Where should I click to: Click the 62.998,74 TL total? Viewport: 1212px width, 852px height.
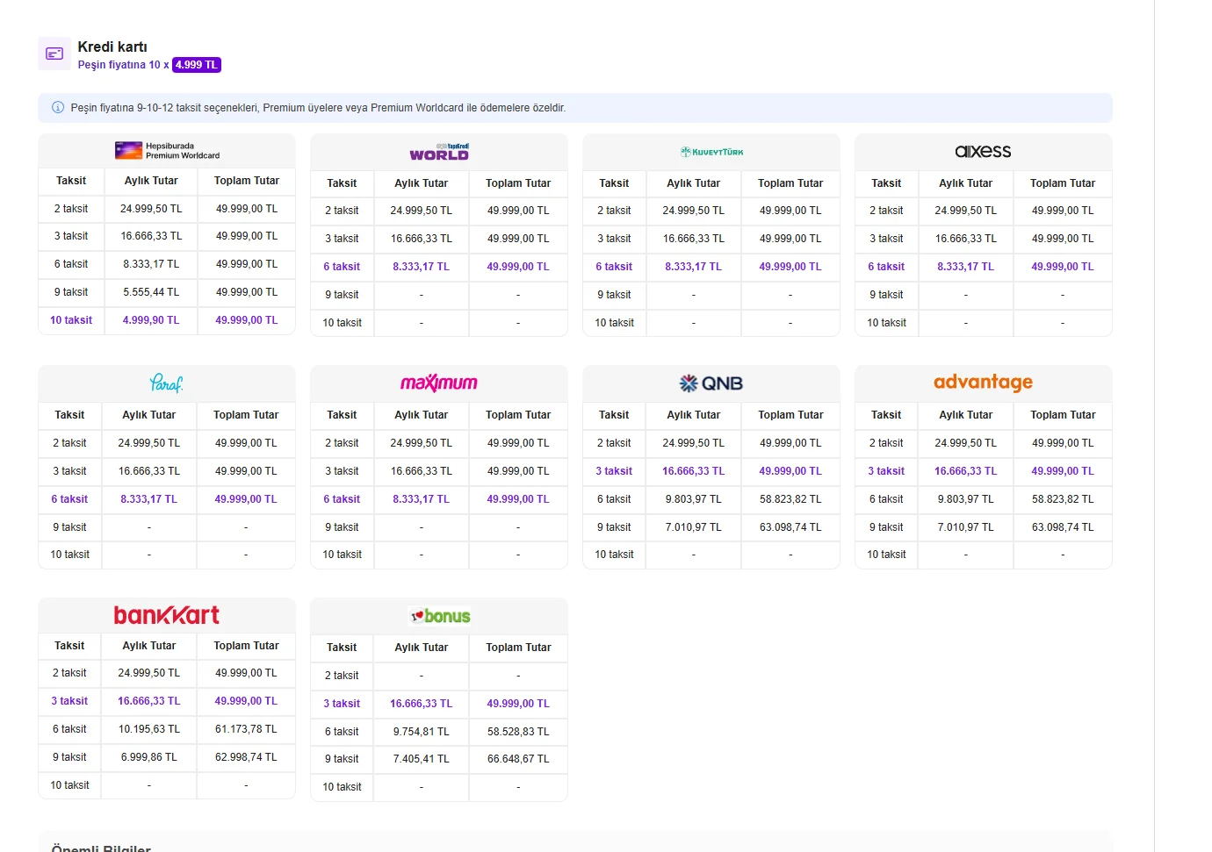click(246, 757)
